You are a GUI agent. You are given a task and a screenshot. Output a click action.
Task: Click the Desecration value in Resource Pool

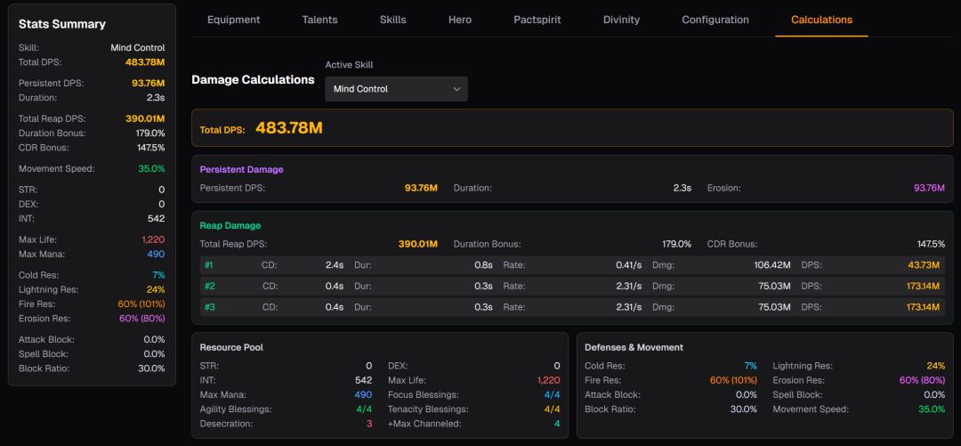369,424
